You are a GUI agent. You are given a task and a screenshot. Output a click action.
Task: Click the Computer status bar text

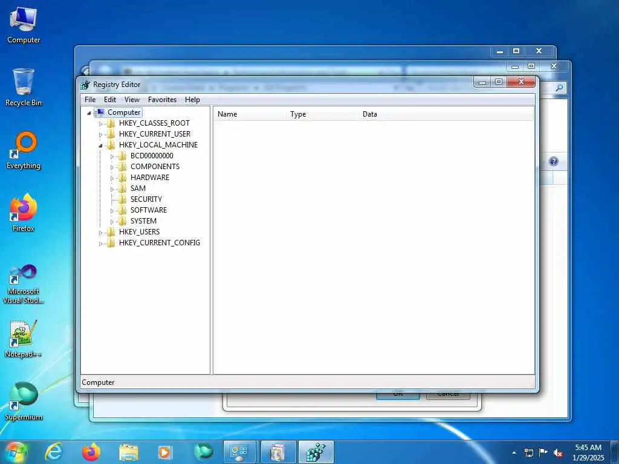click(98, 382)
